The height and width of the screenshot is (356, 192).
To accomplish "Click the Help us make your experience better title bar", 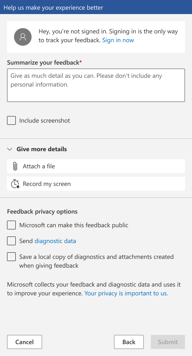I will coord(96,7).
